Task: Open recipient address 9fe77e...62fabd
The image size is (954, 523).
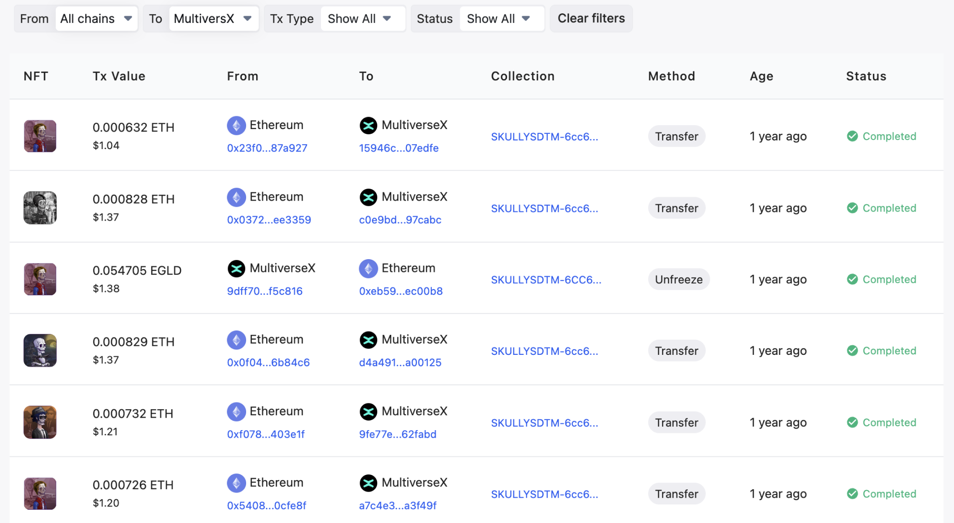Action: (x=398, y=434)
